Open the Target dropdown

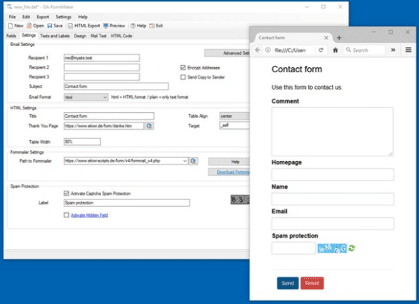coord(234,125)
